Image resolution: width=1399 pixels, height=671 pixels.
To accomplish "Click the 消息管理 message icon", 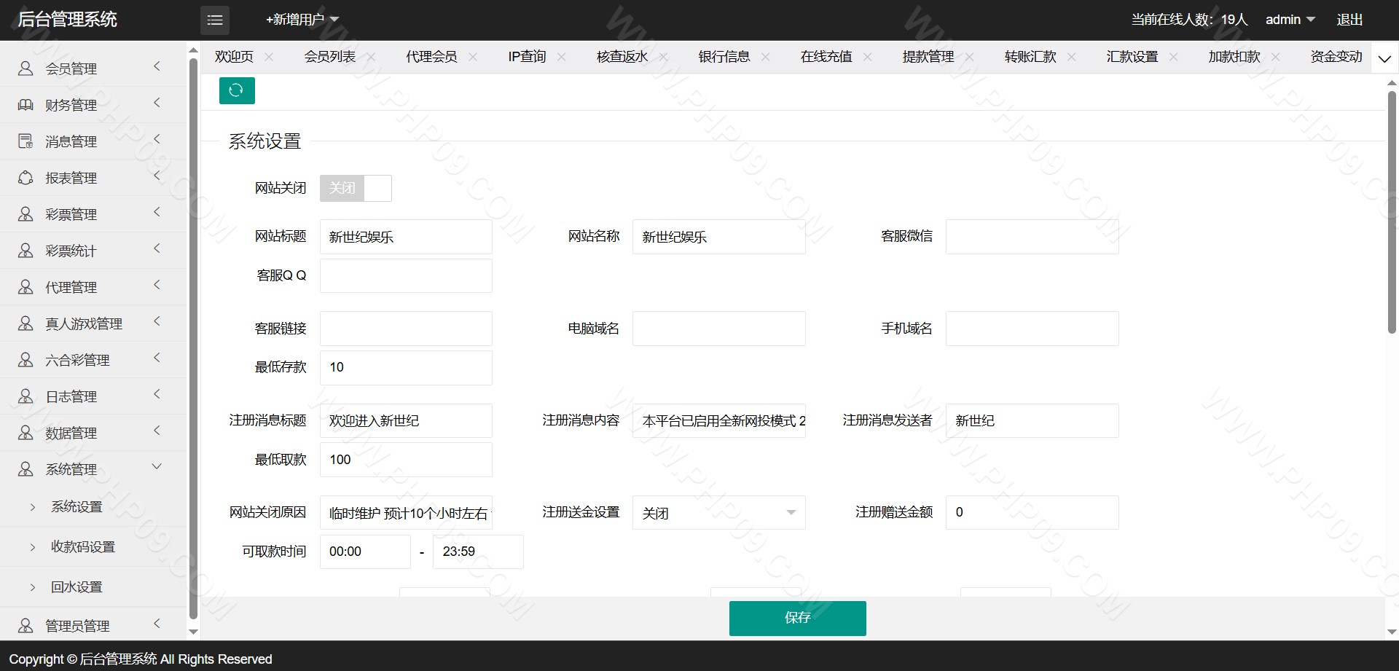I will [x=26, y=141].
